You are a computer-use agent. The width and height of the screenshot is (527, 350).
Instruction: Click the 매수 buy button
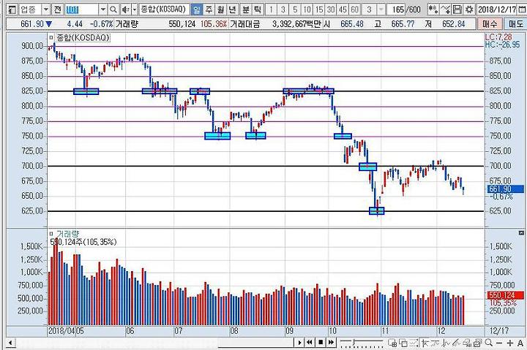pyautogui.click(x=490, y=24)
